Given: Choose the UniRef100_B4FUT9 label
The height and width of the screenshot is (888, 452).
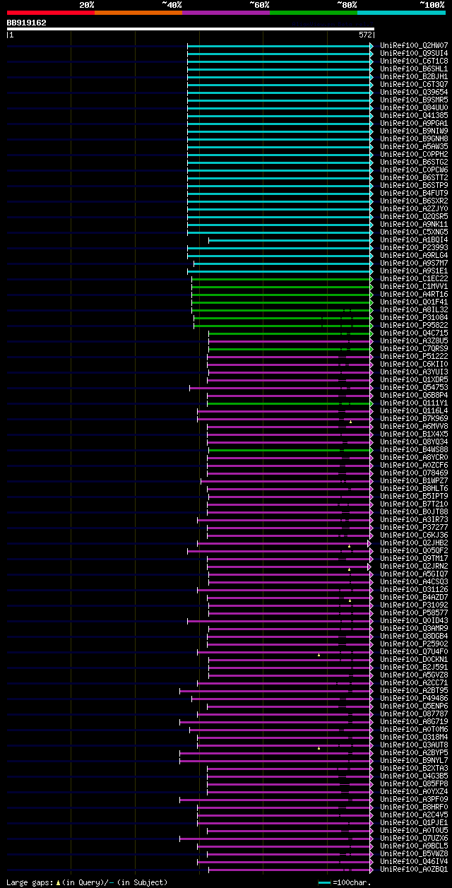Looking at the screenshot, I should [414, 194].
